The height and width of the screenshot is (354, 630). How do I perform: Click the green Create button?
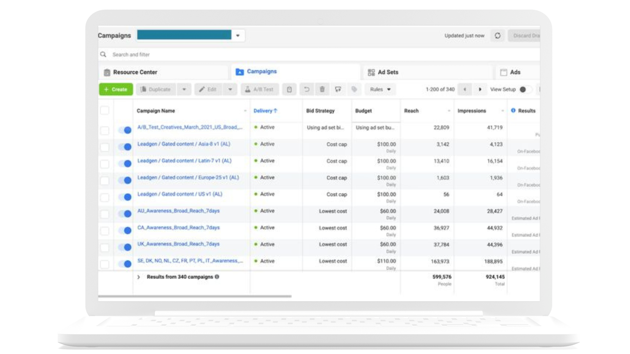[x=116, y=89]
